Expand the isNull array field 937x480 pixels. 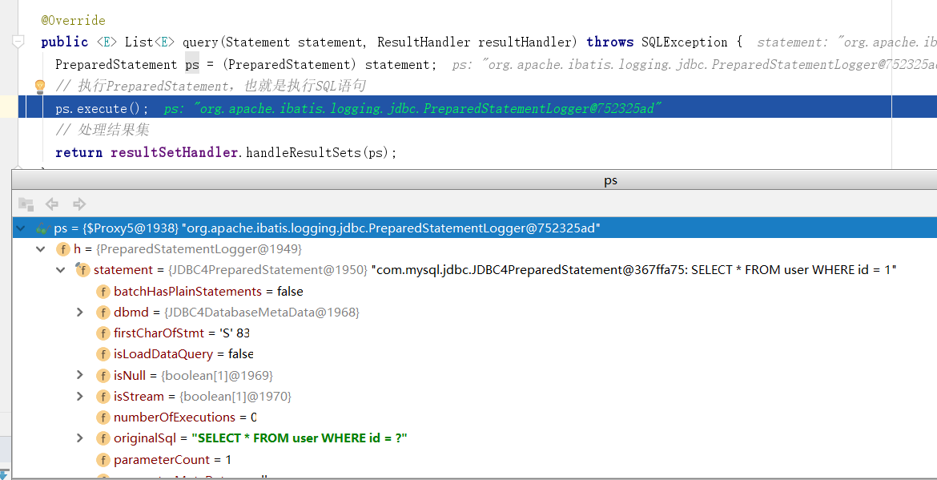pos(80,375)
